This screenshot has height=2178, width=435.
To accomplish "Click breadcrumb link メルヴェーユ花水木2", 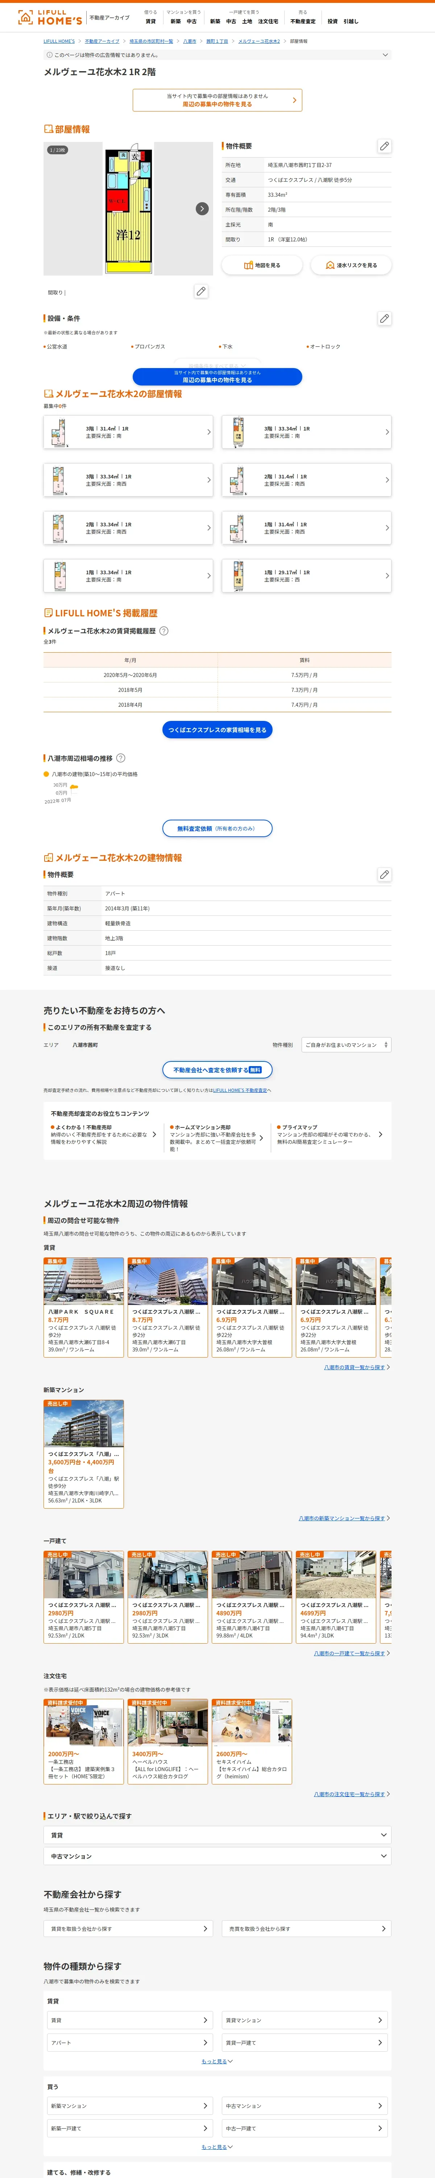I will point(259,41).
